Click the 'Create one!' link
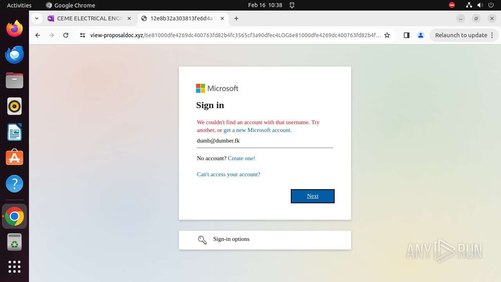501x282 pixels. (241, 158)
